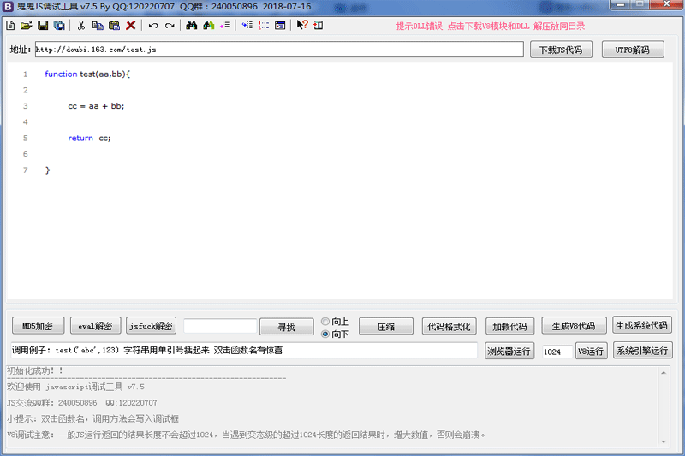Image resolution: width=685 pixels, height=456 pixels.
Task: Click the 浏览器运行 button
Action: click(509, 351)
